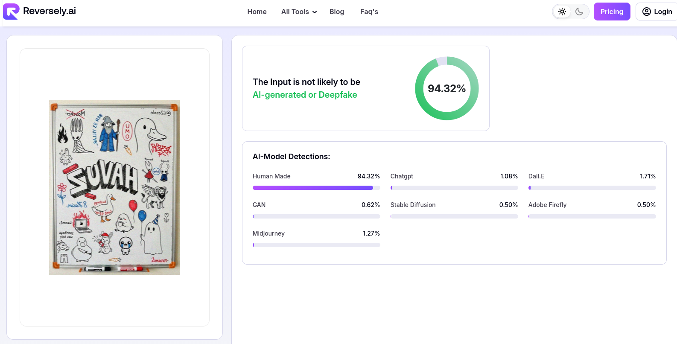The image size is (677, 344).
Task: Click the uploaded whiteboard drawing thumbnail
Action: click(x=114, y=187)
